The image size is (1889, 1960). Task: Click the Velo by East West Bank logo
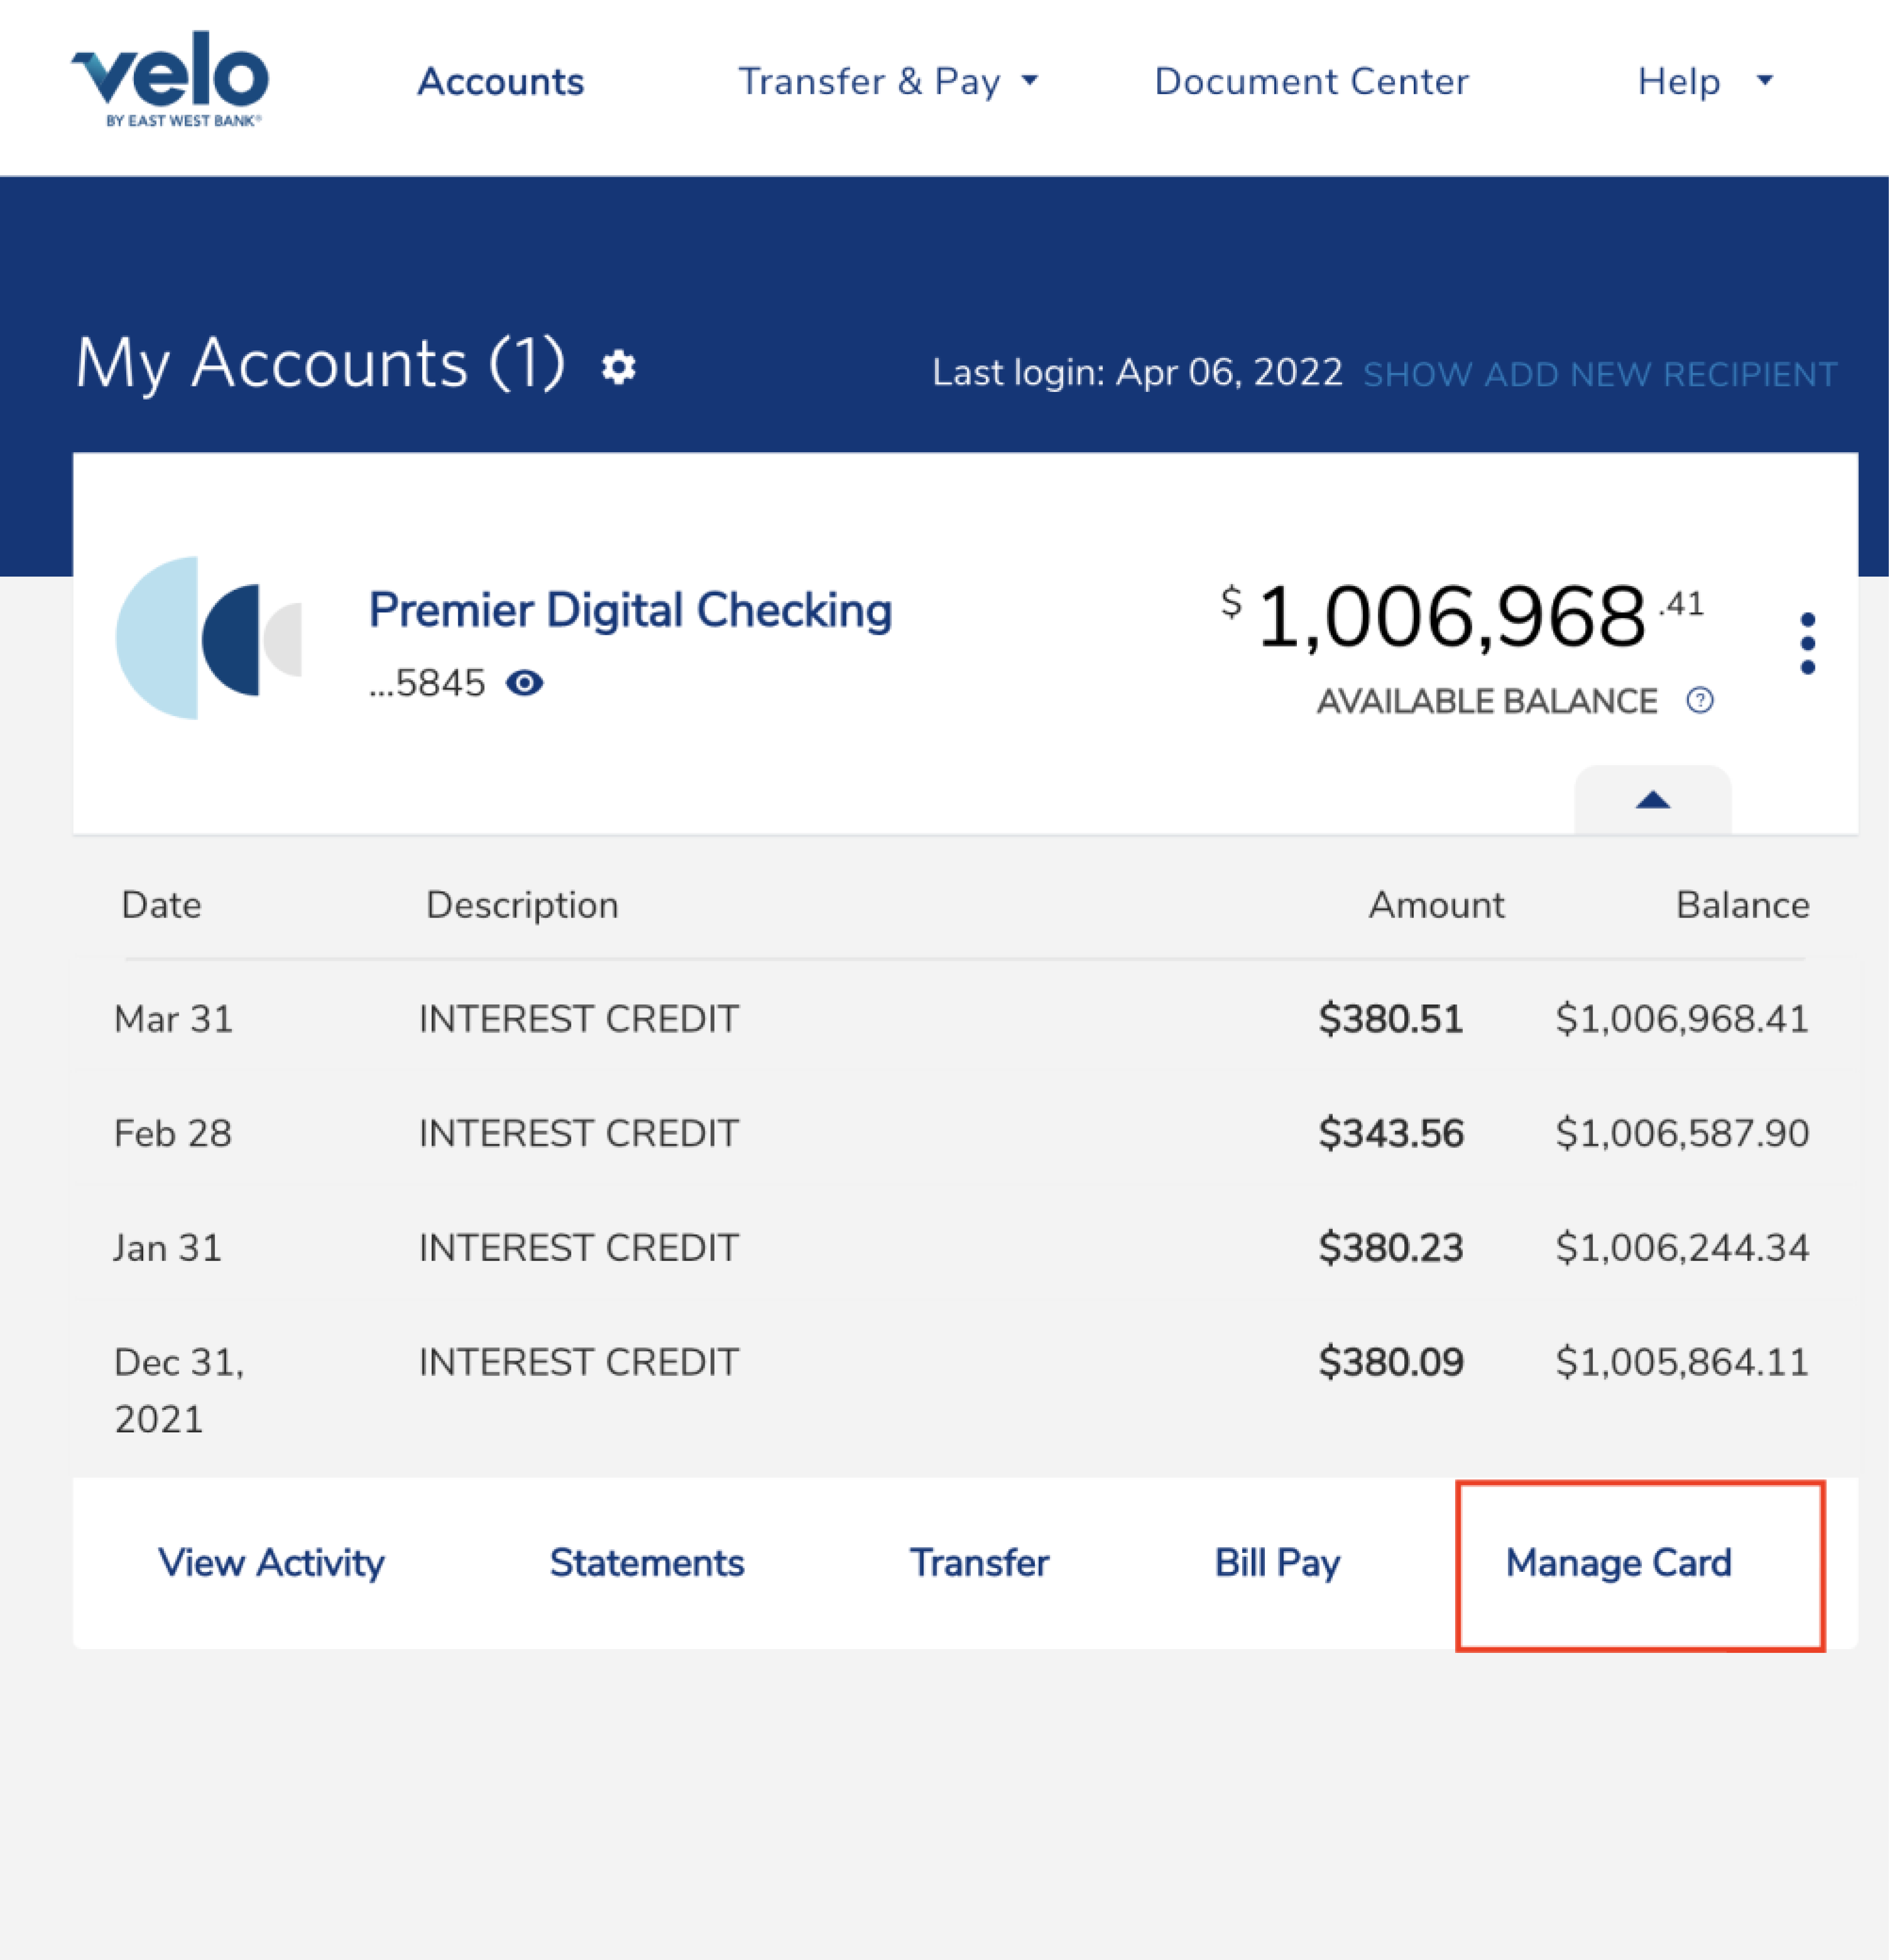pyautogui.click(x=170, y=78)
